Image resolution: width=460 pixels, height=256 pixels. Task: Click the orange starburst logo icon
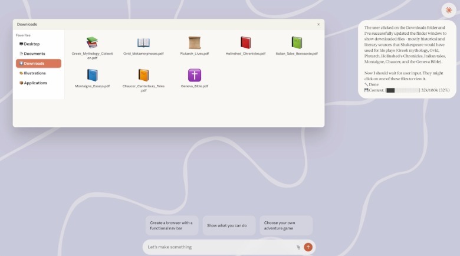[x=449, y=10]
